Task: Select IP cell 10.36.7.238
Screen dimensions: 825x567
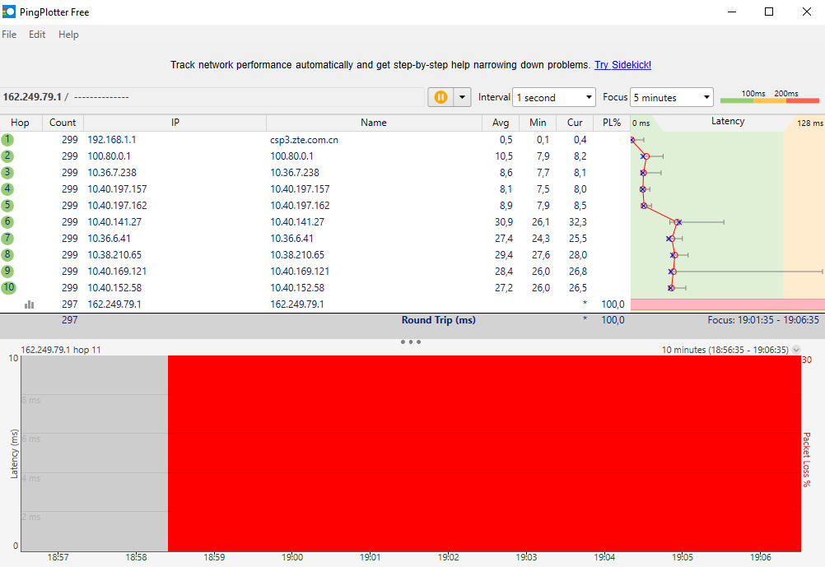Action: click(x=112, y=173)
